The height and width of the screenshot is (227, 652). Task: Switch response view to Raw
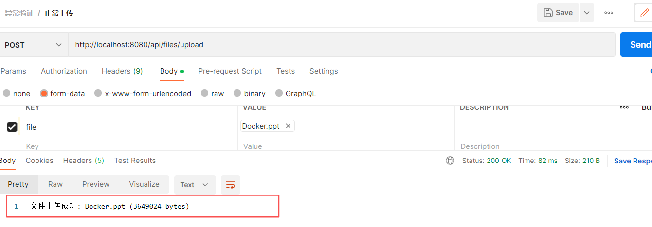(55, 184)
